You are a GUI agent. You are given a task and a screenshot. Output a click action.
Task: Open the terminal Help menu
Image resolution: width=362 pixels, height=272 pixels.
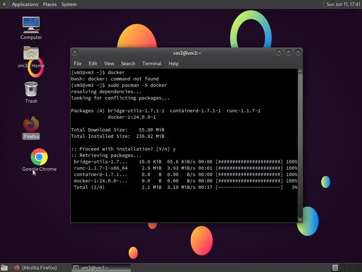pyautogui.click(x=174, y=63)
